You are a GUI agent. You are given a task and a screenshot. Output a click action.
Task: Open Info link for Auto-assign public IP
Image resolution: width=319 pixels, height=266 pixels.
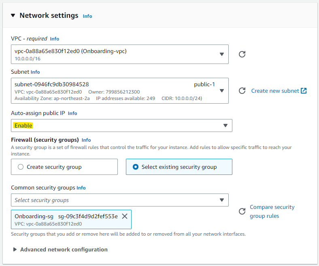click(x=72, y=113)
